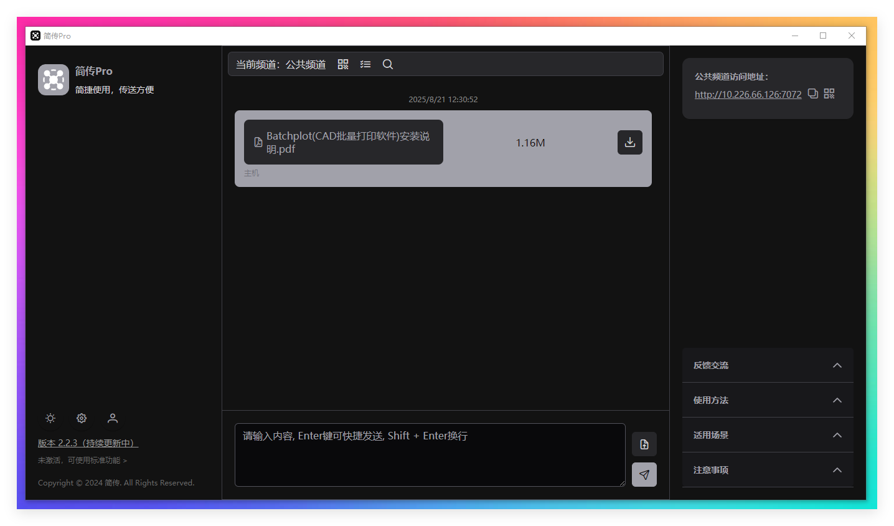The width and height of the screenshot is (894, 526).
Task: Open the 版本 2.2.3 update link
Action: click(x=87, y=442)
